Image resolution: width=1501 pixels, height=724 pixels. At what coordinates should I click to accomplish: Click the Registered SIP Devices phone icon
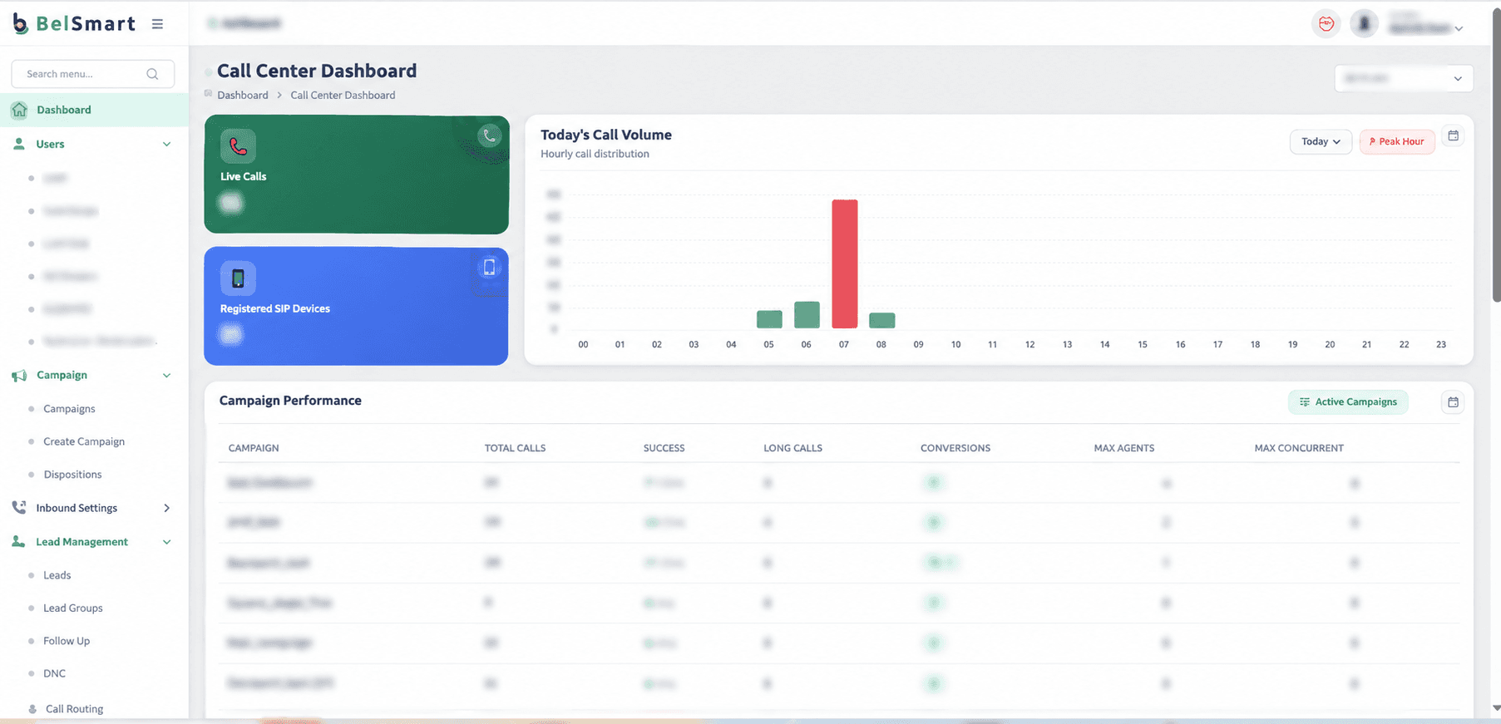point(238,278)
